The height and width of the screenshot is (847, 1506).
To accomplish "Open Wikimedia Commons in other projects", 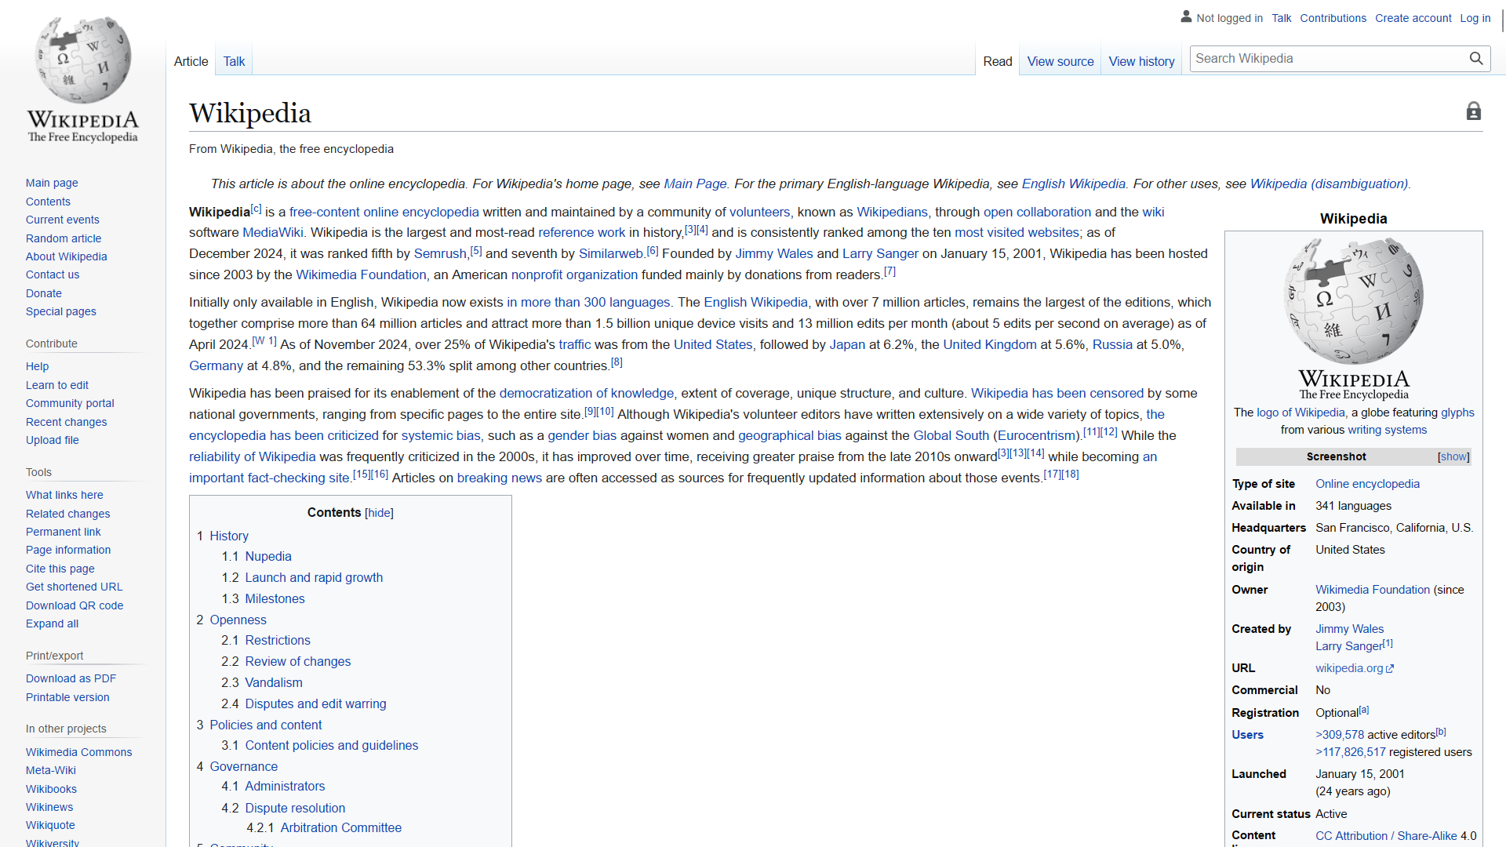I will pos(78,752).
